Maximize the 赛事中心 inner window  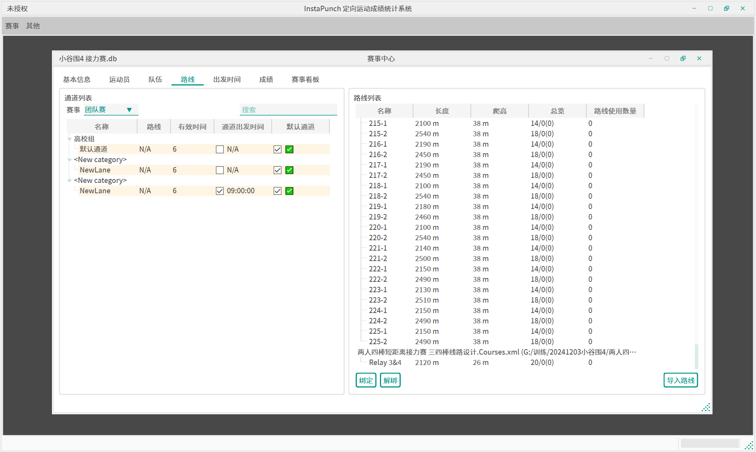point(667,59)
